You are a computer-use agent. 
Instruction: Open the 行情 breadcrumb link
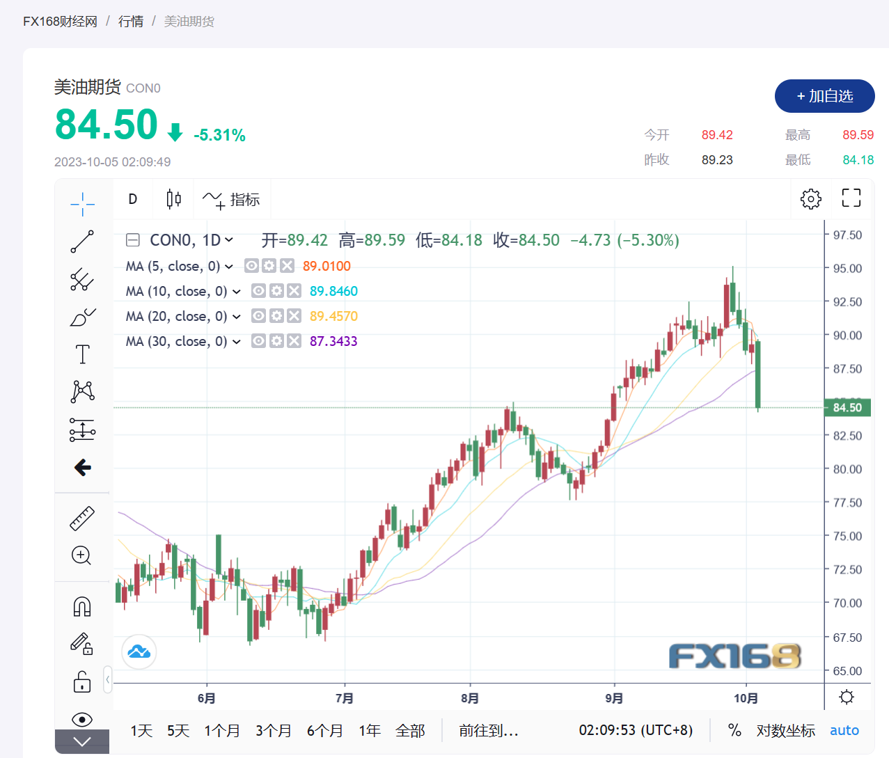pyautogui.click(x=131, y=22)
